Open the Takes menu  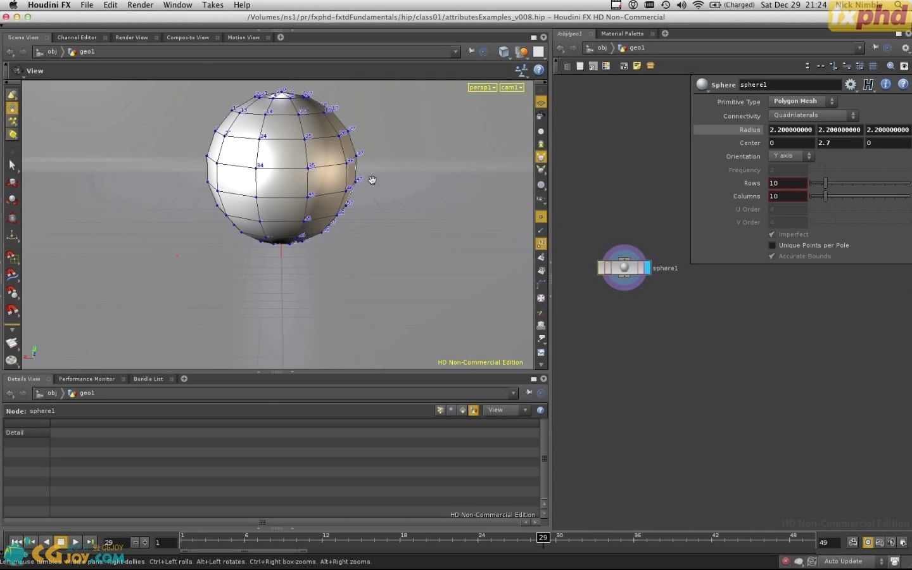213,4
